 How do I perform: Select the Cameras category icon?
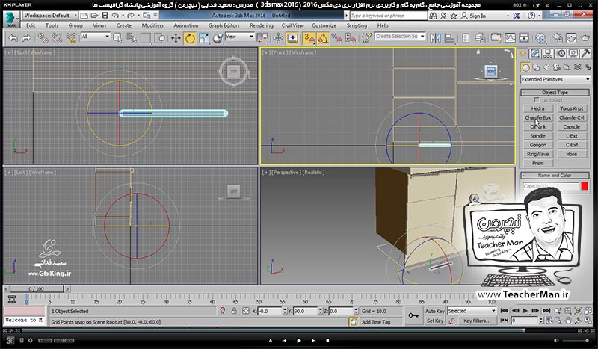[x=556, y=67]
